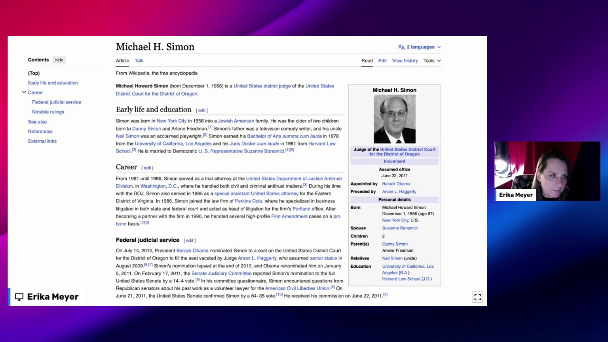Edit the Career section

147,168
